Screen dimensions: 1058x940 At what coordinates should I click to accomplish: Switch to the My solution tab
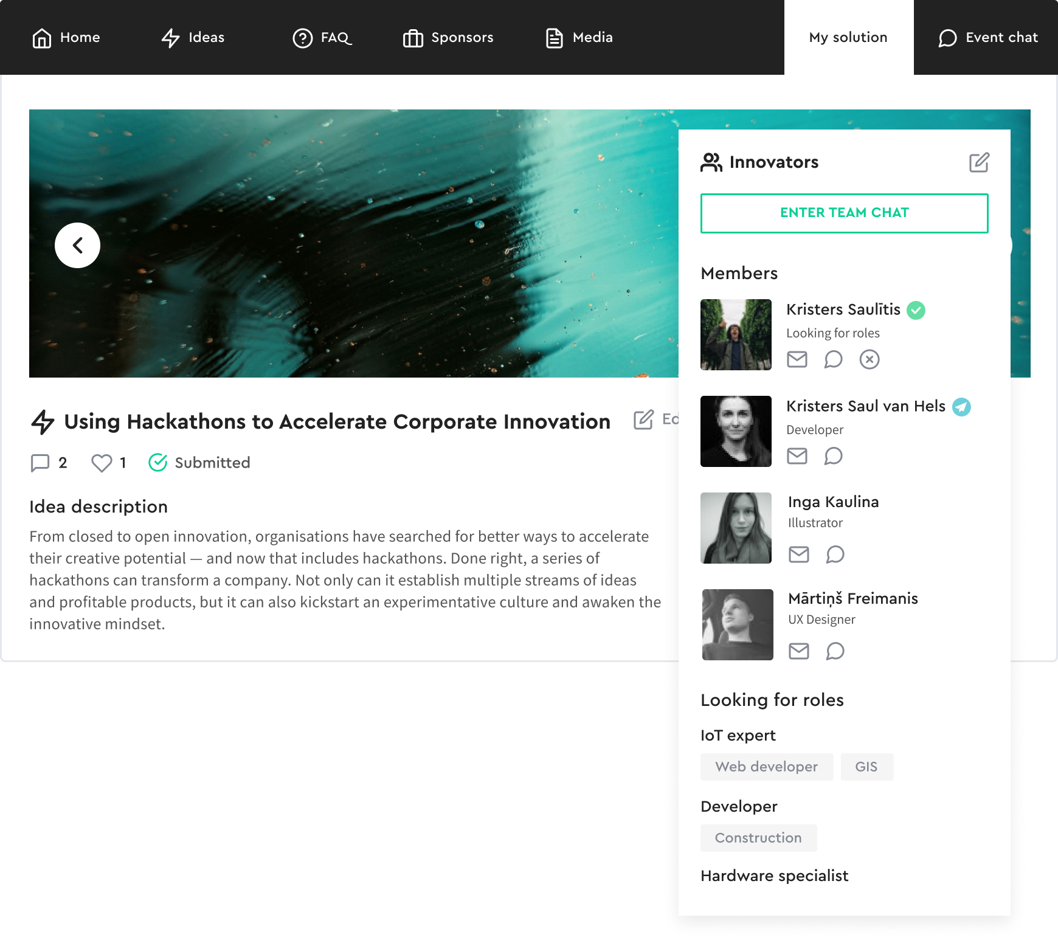tap(848, 38)
